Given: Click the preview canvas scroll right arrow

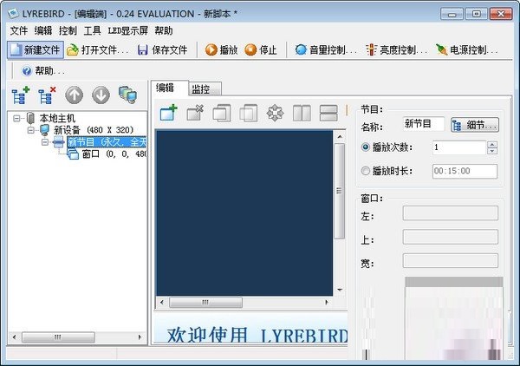Looking at the screenshot, I should pos(327,302).
